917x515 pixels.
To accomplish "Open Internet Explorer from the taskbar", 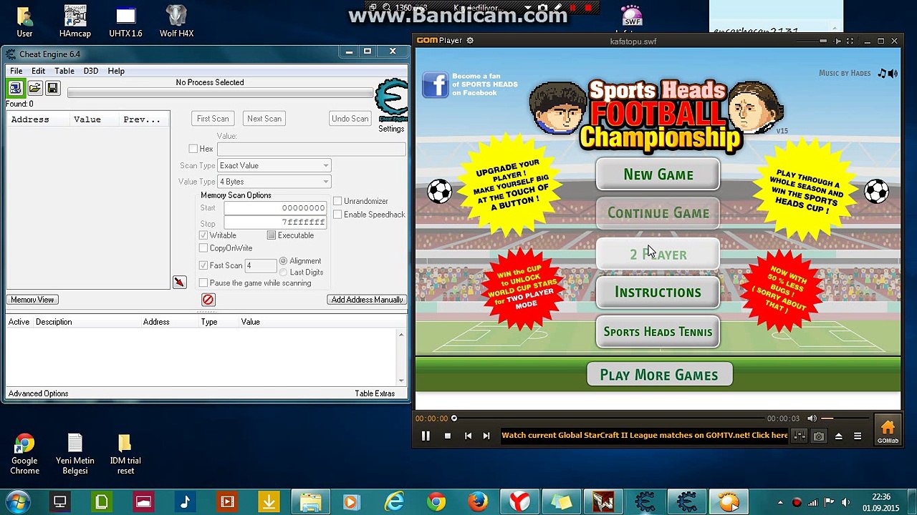I will [394, 502].
